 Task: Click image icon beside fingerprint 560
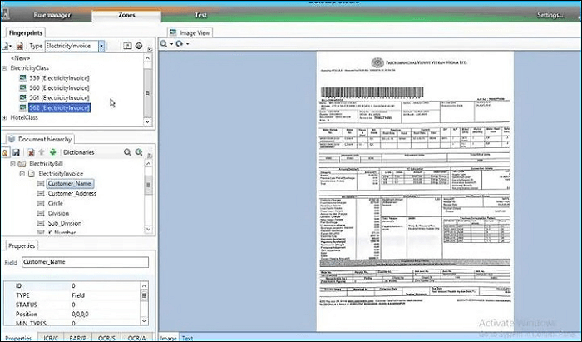23,88
